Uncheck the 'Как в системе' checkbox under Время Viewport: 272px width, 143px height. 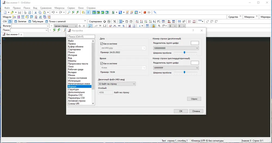coord(102,63)
